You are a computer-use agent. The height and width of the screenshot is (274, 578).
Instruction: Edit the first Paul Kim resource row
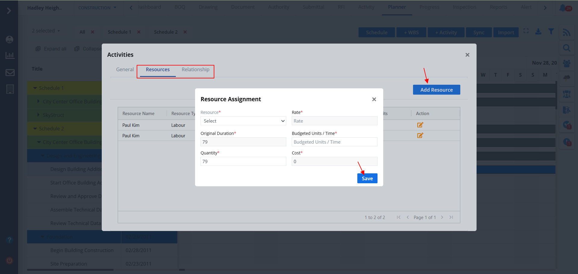pyautogui.click(x=420, y=125)
